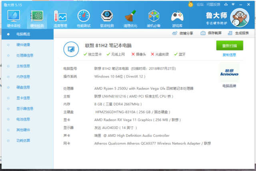Select 电脑概览 in the sidebar
The height and width of the screenshot is (171, 256).
coord(28,34)
